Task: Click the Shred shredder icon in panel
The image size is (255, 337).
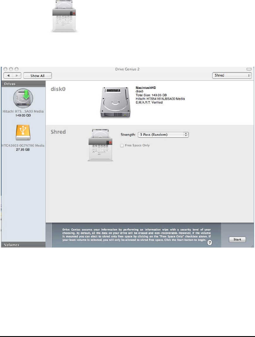Action: click(x=100, y=145)
